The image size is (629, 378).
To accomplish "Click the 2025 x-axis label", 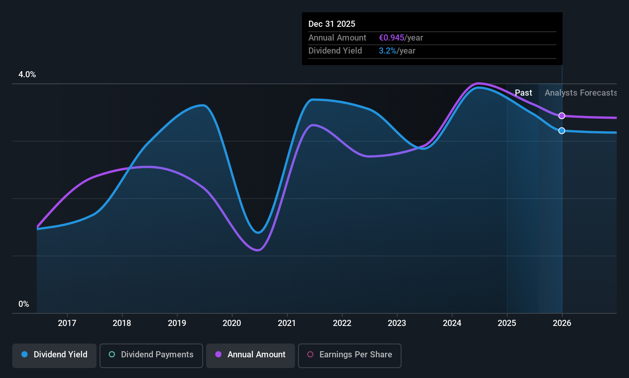I will [x=507, y=323].
